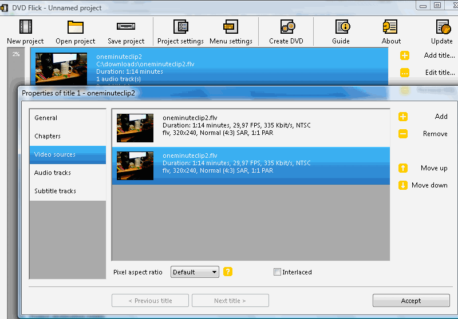Viewport: 458px width, 319px height.
Task: Minimize the DVD Flick window
Action: [423, 5]
